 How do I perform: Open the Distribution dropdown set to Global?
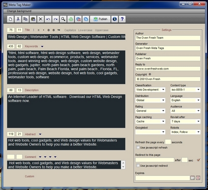(x=150, y=100)
